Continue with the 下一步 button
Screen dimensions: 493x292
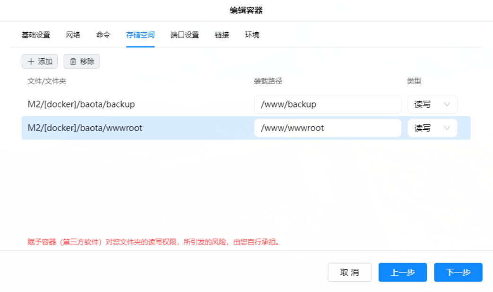point(458,273)
